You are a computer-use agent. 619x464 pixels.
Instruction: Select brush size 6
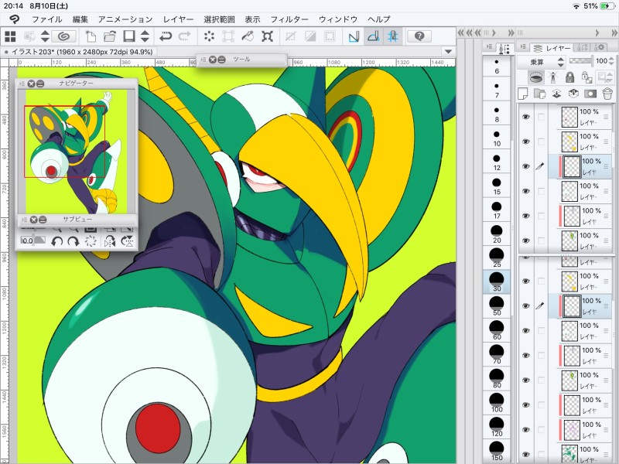coord(497,66)
